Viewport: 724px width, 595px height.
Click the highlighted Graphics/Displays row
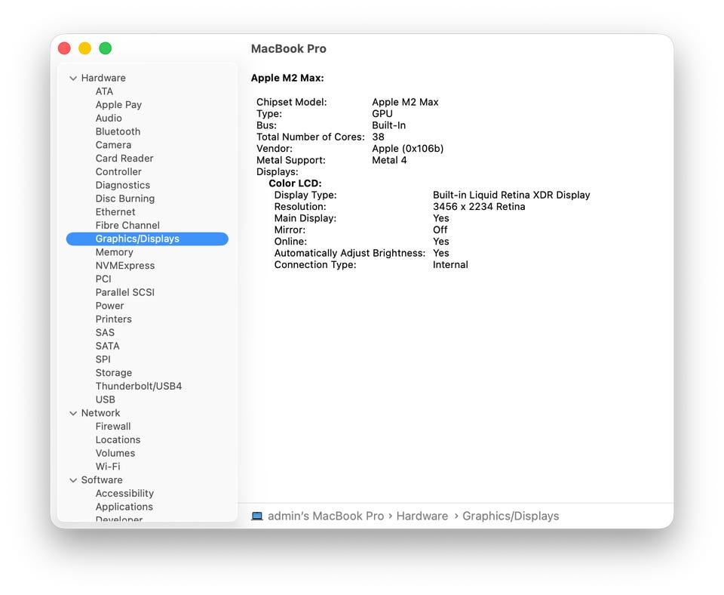click(147, 239)
